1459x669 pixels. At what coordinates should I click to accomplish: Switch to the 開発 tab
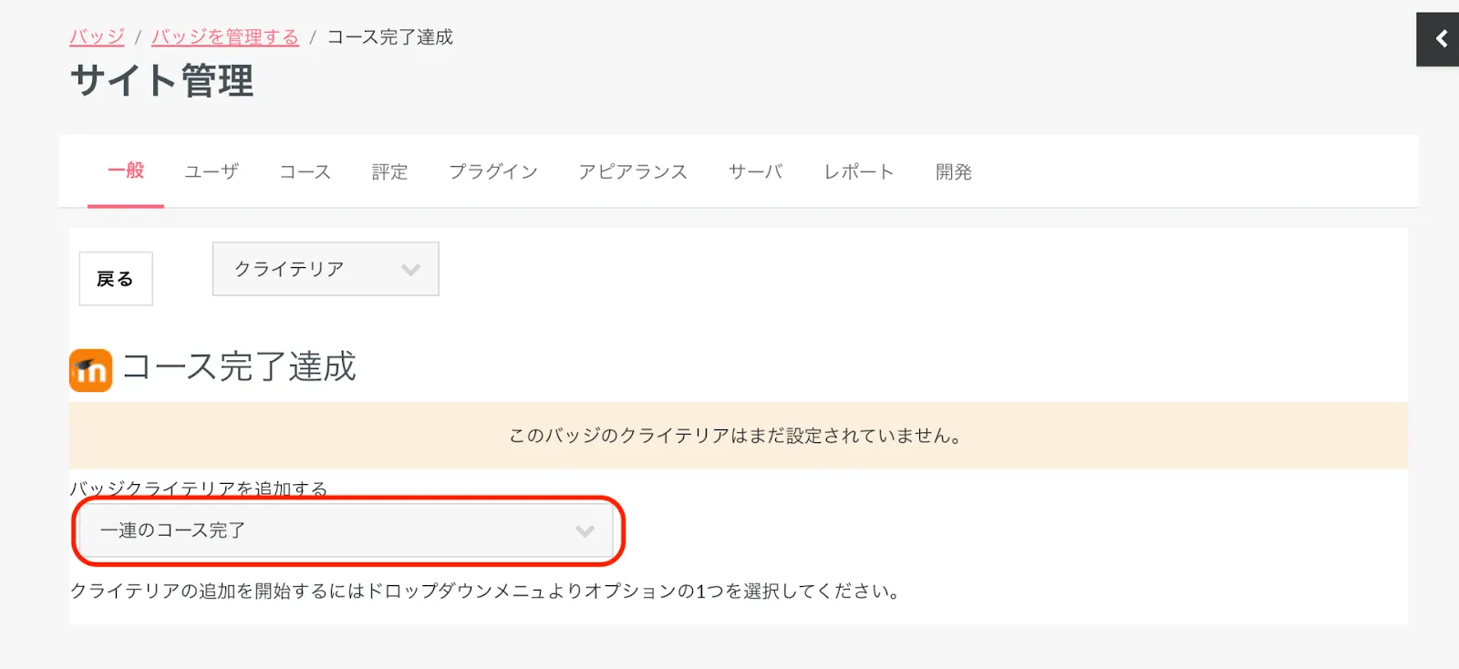953,172
